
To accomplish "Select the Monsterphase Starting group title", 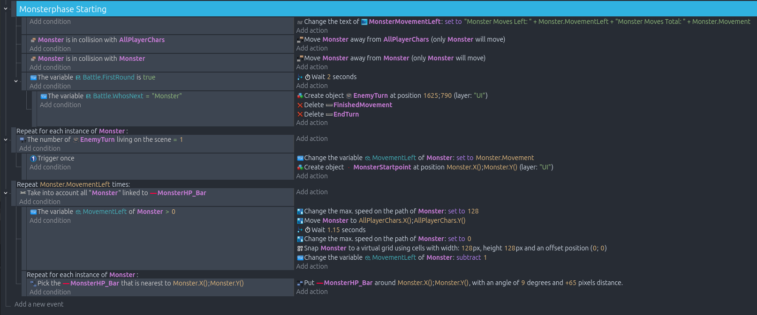I will pos(63,9).
